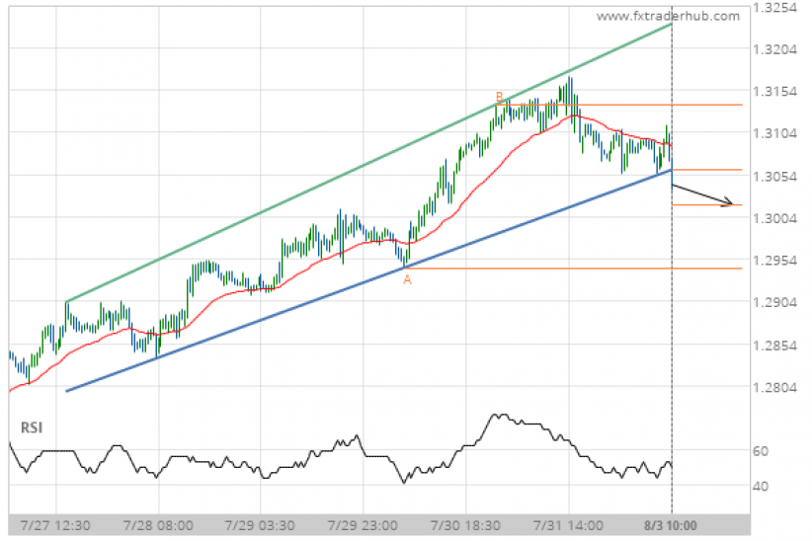Screen dimensions: 812x541
Task: Click the 7/28 08:00 time label
Action: pyautogui.click(x=158, y=526)
